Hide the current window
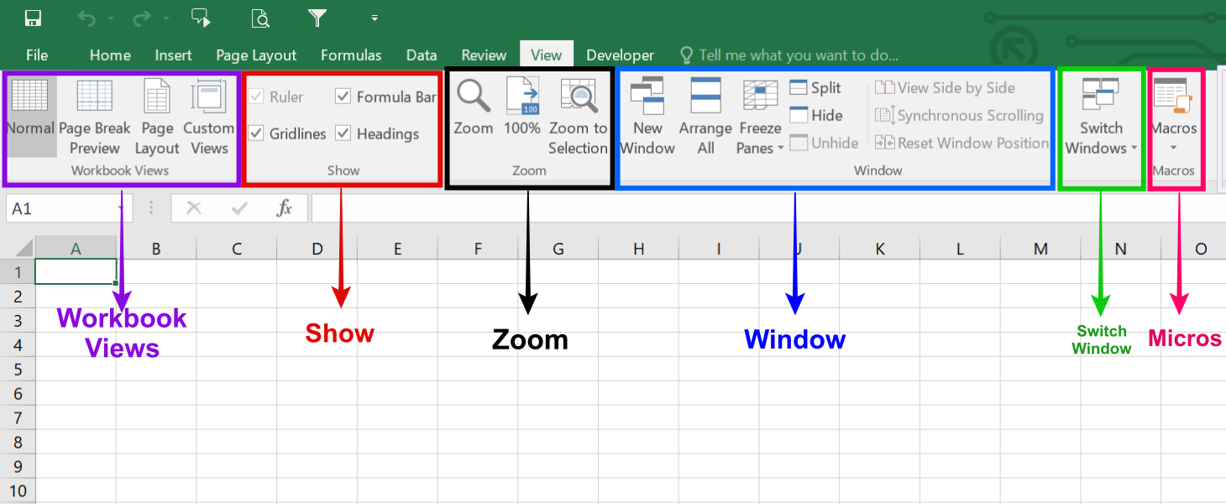 [x=815, y=116]
